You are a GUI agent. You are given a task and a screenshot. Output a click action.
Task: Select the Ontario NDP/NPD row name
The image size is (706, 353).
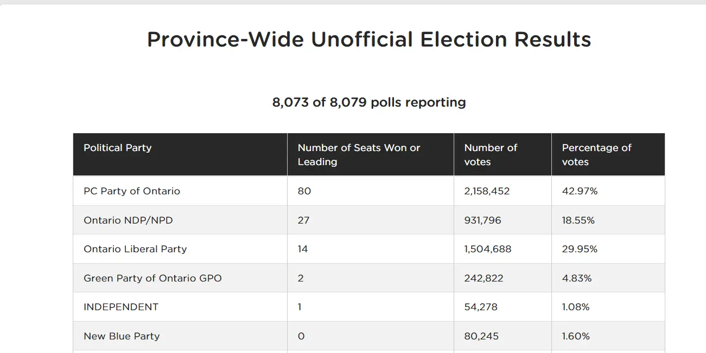pyautogui.click(x=128, y=220)
